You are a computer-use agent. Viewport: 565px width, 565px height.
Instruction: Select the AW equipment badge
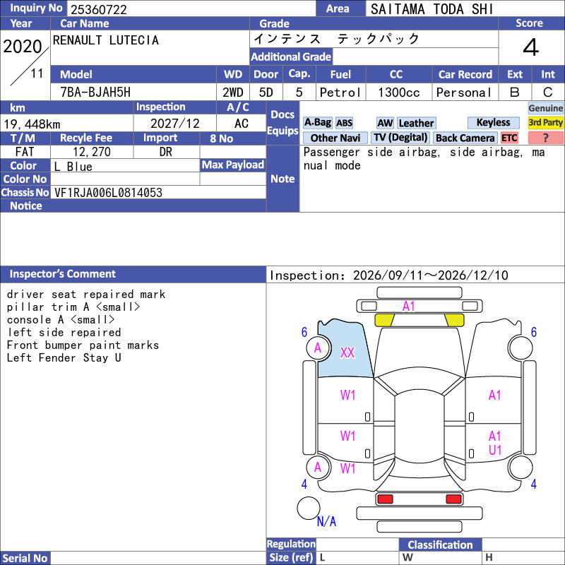[385, 123]
